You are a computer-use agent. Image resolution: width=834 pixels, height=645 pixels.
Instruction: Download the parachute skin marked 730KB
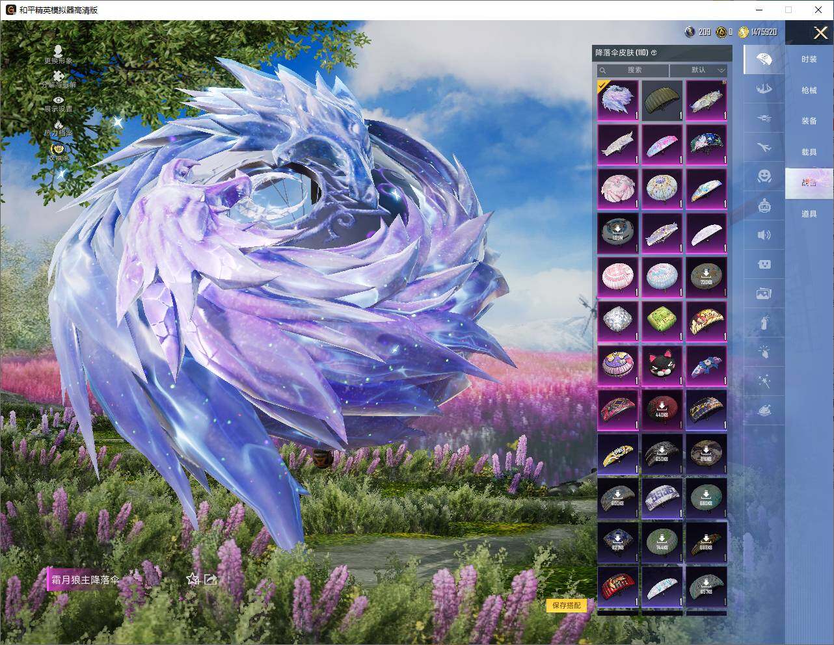point(706,277)
